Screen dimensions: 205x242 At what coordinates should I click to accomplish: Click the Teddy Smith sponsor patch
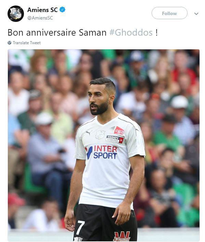[x=115, y=139]
